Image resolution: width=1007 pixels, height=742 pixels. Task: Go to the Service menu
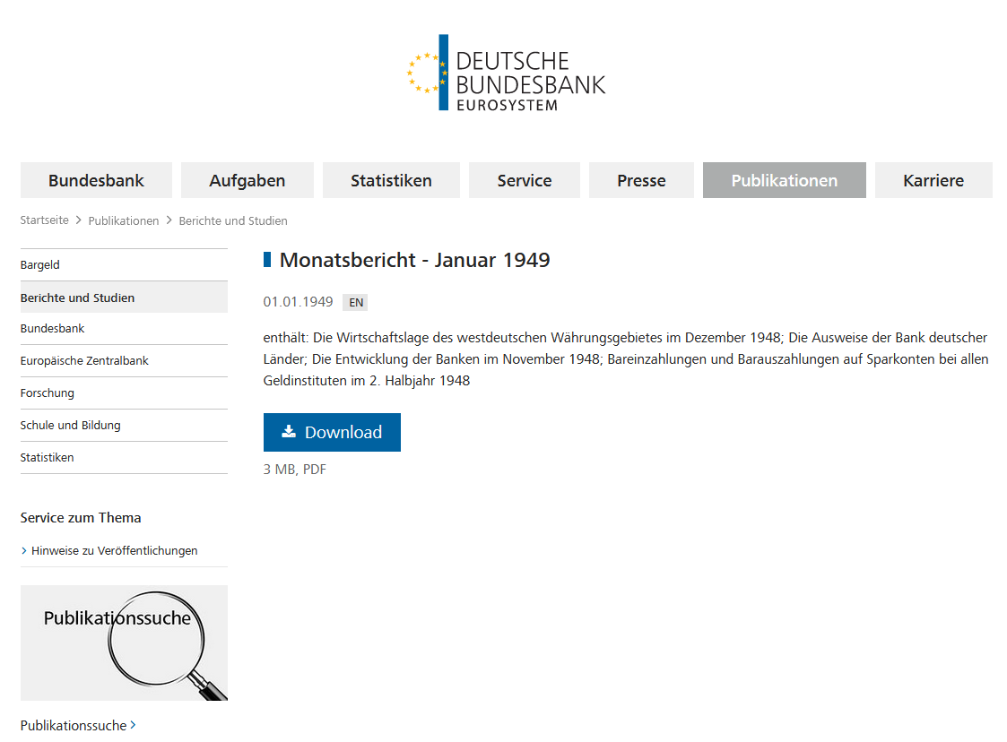pyautogui.click(x=525, y=180)
